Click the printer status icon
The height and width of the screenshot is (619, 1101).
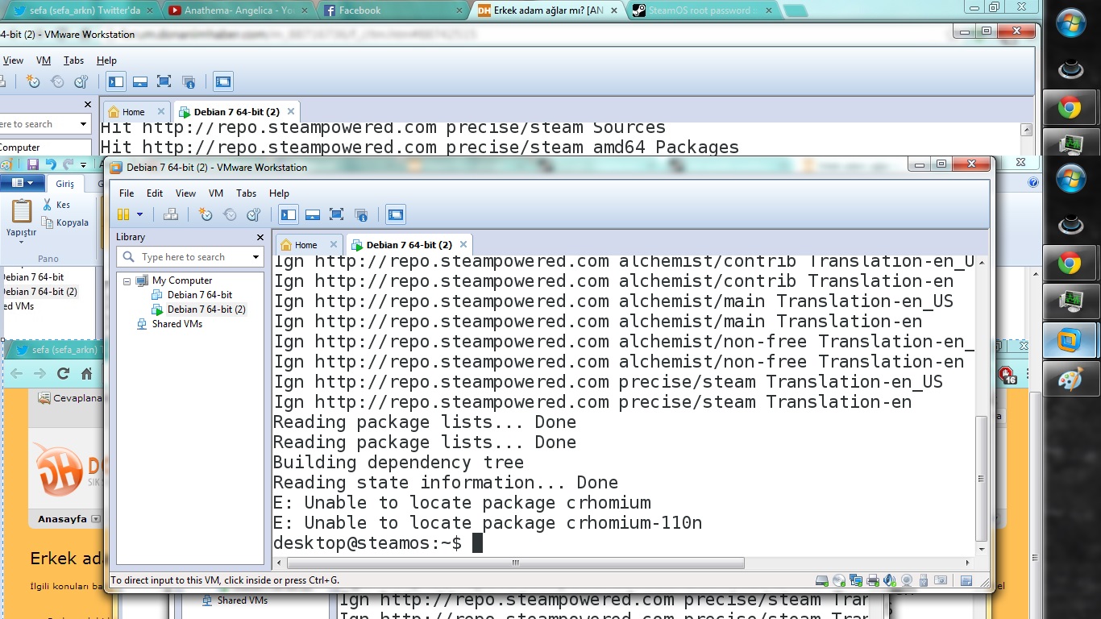(873, 580)
